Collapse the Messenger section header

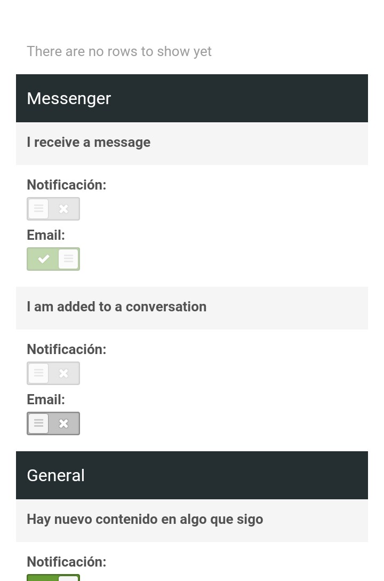(192, 98)
